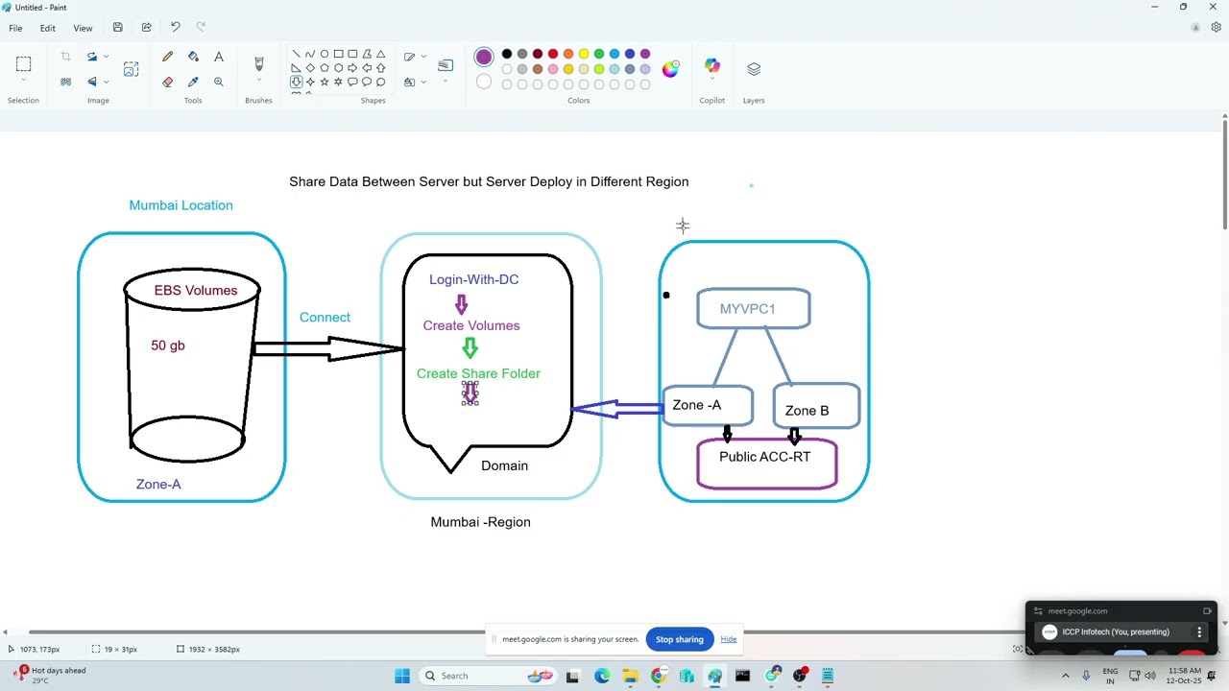Select the Oval shape

point(325,54)
